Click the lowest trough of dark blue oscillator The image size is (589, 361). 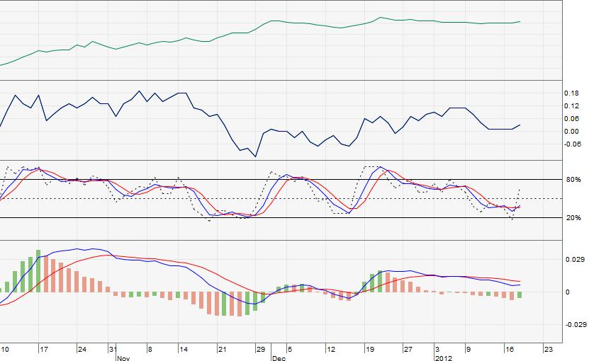click(x=256, y=156)
